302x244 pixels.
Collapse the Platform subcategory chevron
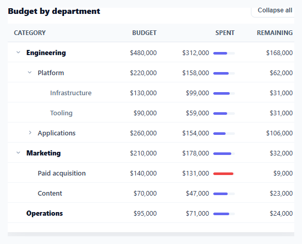(29, 73)
